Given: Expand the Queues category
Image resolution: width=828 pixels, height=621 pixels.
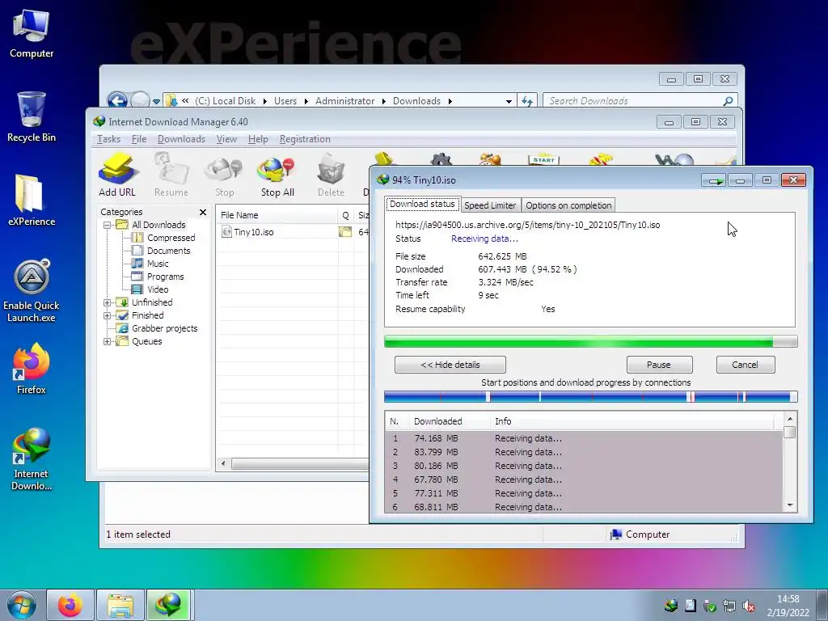Looking at the screenshot, I should coord(108,341).
